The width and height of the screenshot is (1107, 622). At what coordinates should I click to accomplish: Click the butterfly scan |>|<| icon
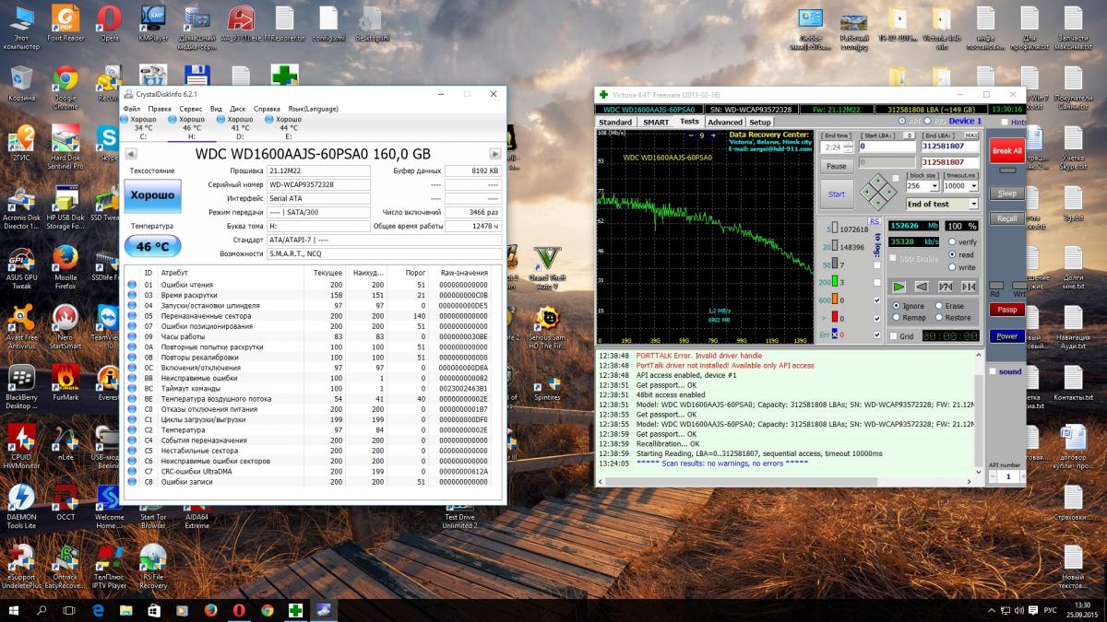968,287
